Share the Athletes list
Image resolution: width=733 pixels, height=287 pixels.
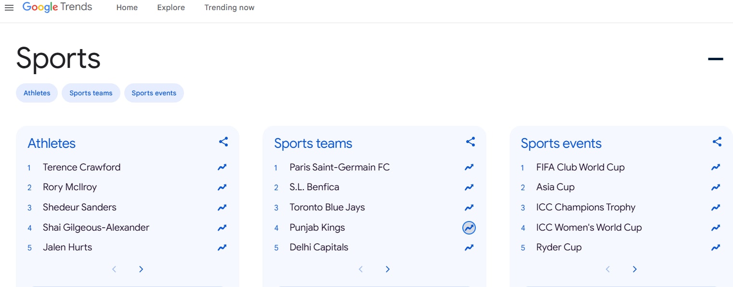pos(223,142)
